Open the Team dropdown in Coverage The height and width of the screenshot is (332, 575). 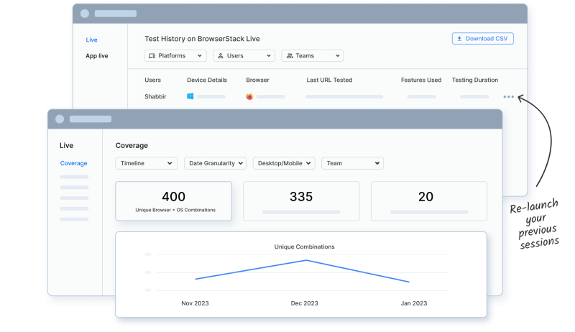(x=352, y=163)
